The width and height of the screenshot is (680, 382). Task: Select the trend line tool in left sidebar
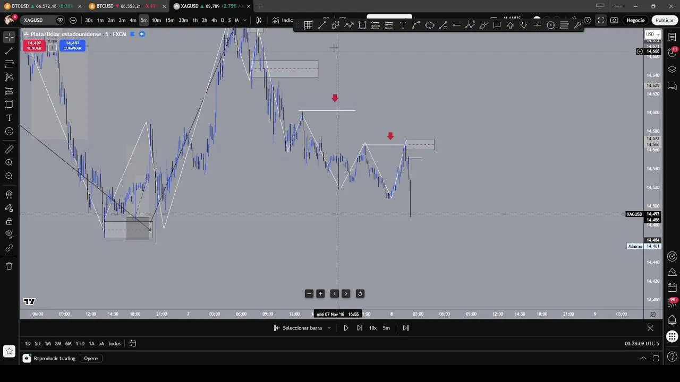pyautogui.click(x=9, y=51)
